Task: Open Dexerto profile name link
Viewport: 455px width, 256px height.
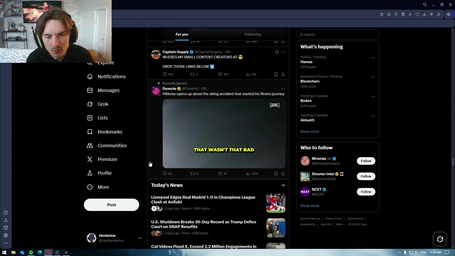Action: (x=169, y=89)
